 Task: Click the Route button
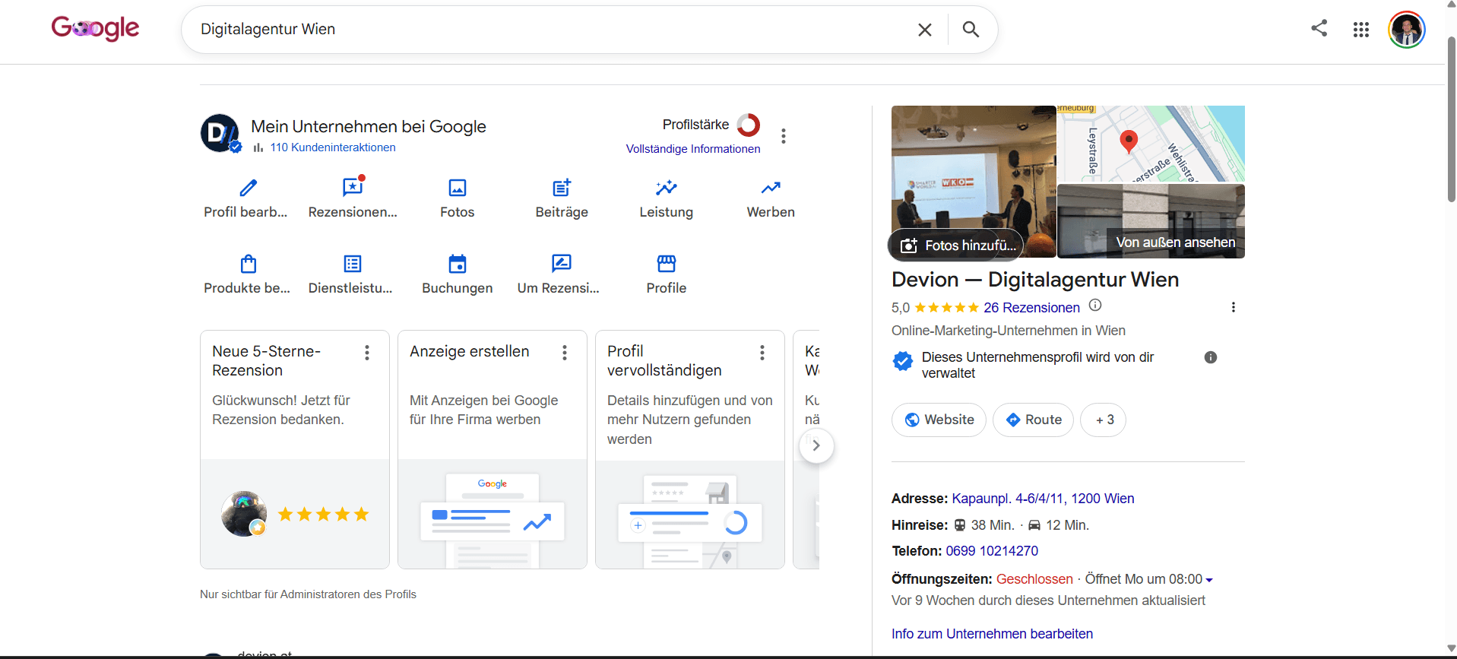click(x=1033, y=420)
